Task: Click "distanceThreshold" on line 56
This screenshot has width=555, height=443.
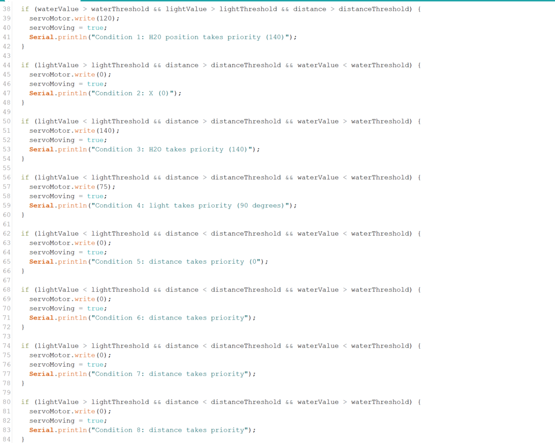Action: tap(246, 178)
